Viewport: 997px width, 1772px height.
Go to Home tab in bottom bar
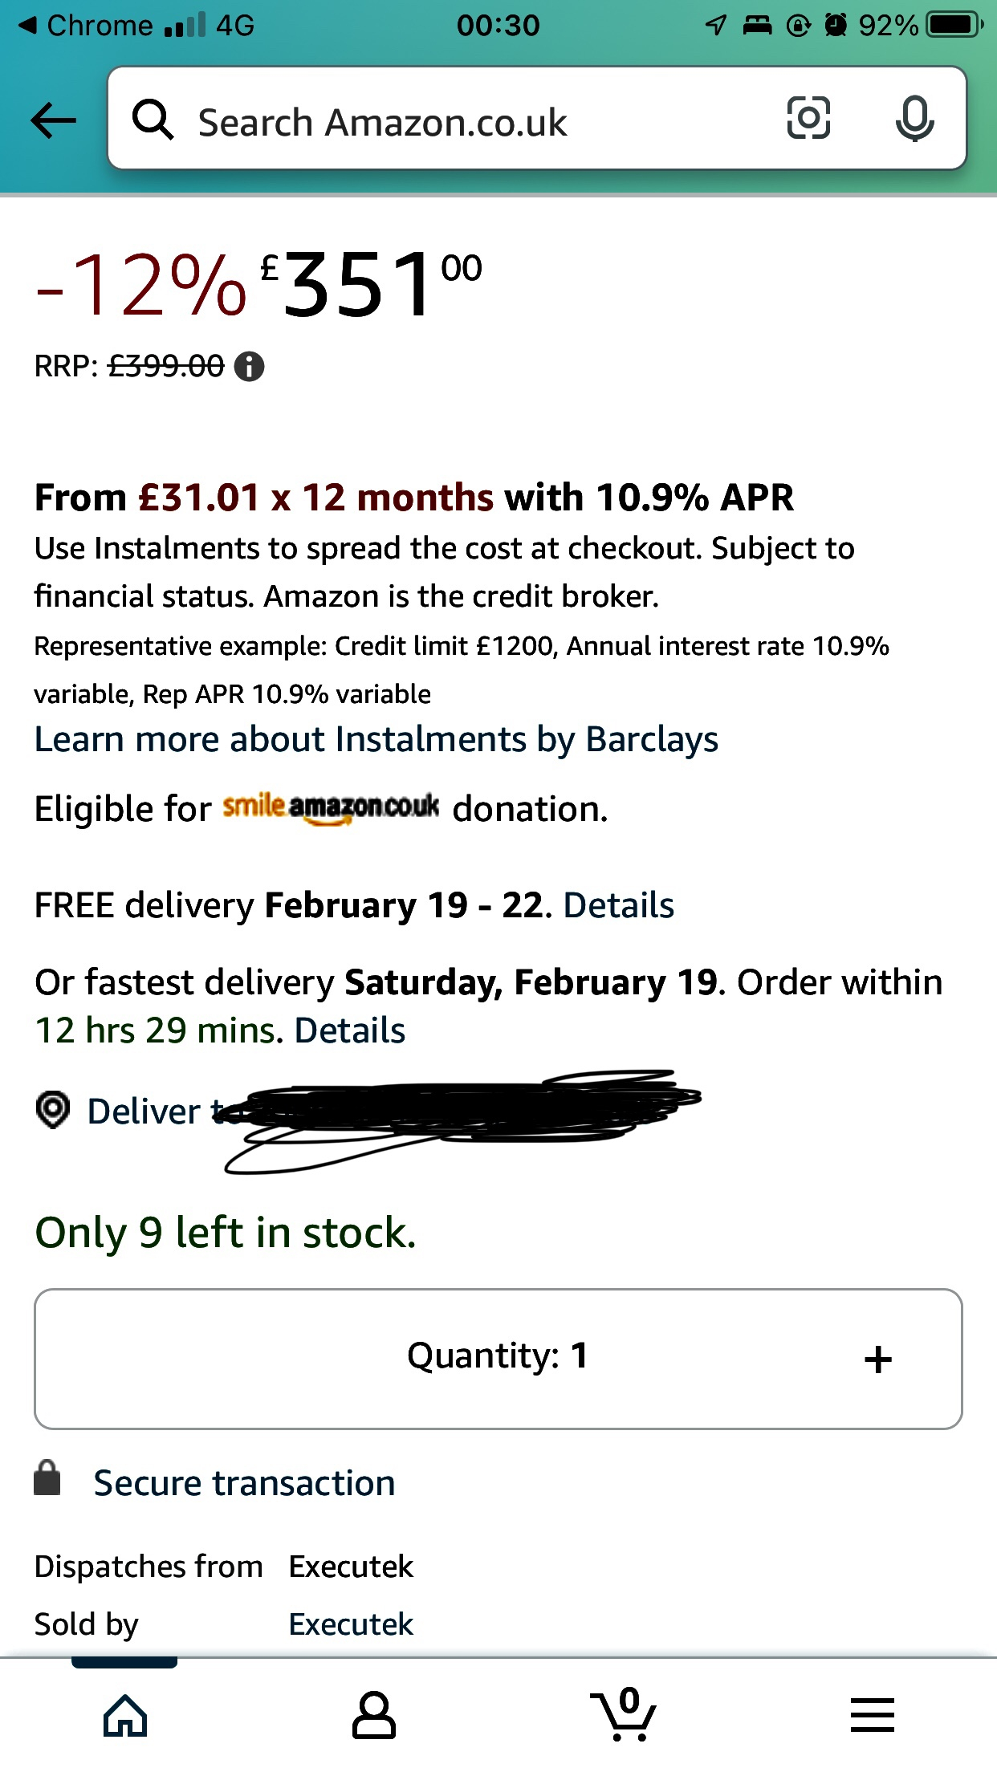tap(125, 1715)
